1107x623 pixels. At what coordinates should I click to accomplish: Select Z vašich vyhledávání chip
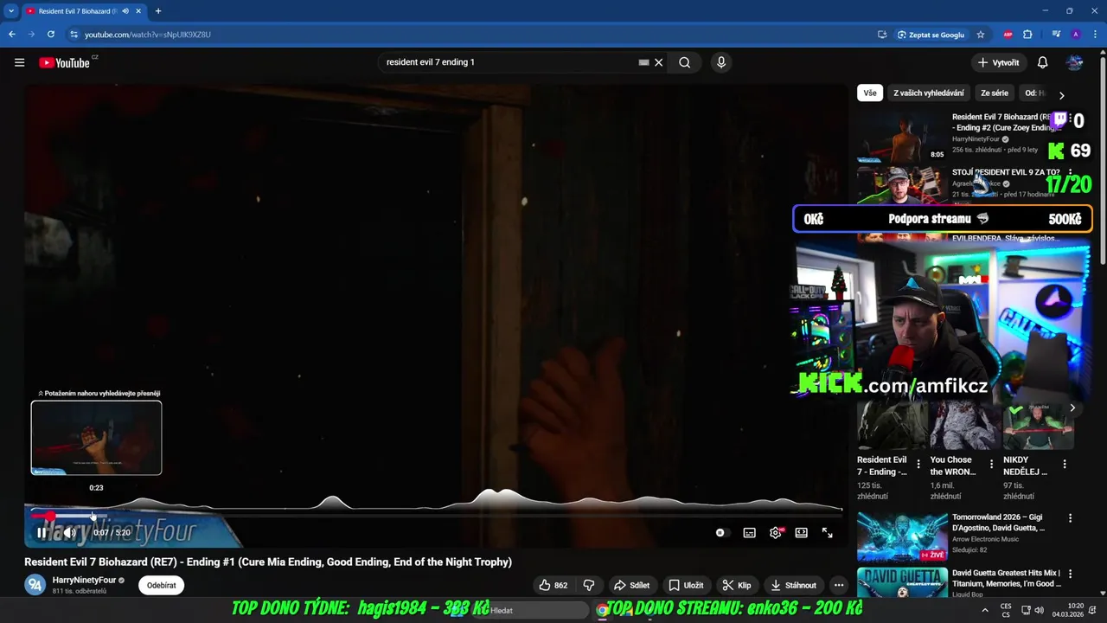tap(929, 93)
